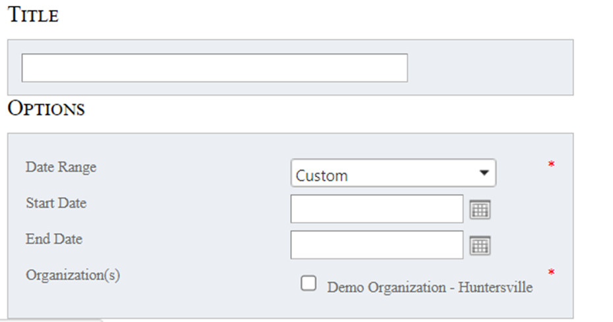
Task: Click the Options section heading
Action: (x=46, y=109)
